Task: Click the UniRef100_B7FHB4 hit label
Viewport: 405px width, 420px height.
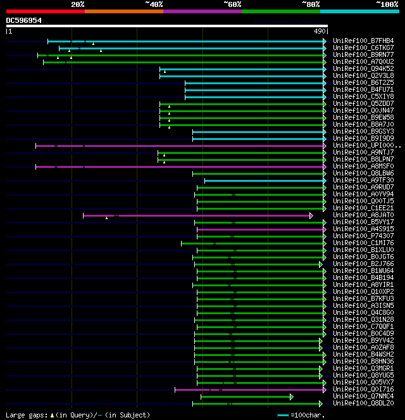Action: coord(363,41)
